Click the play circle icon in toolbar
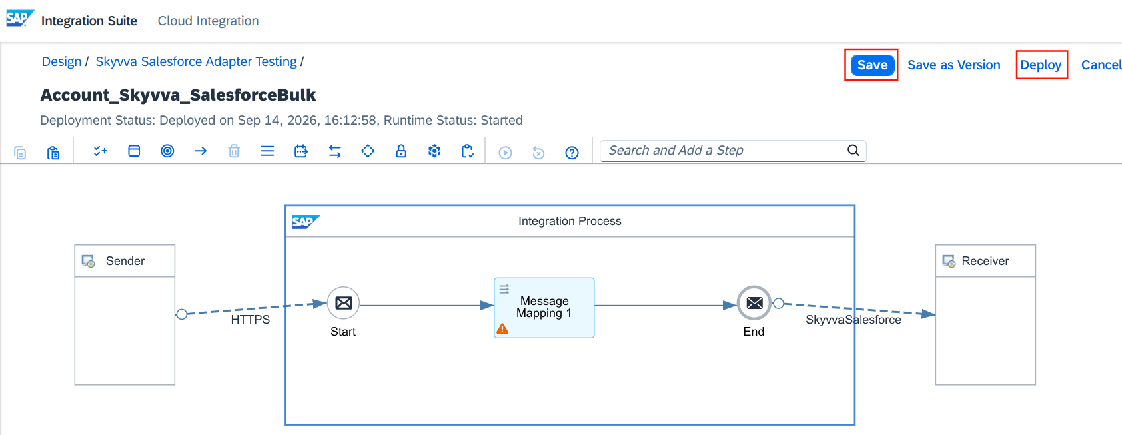1122x435 pixels. [506, 153]
